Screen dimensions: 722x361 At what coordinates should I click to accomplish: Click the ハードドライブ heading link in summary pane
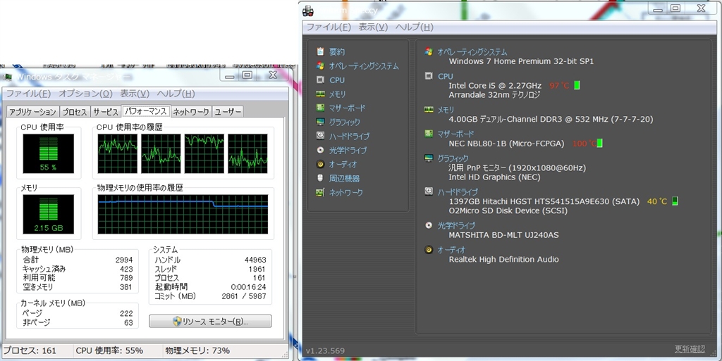[458, 192]
